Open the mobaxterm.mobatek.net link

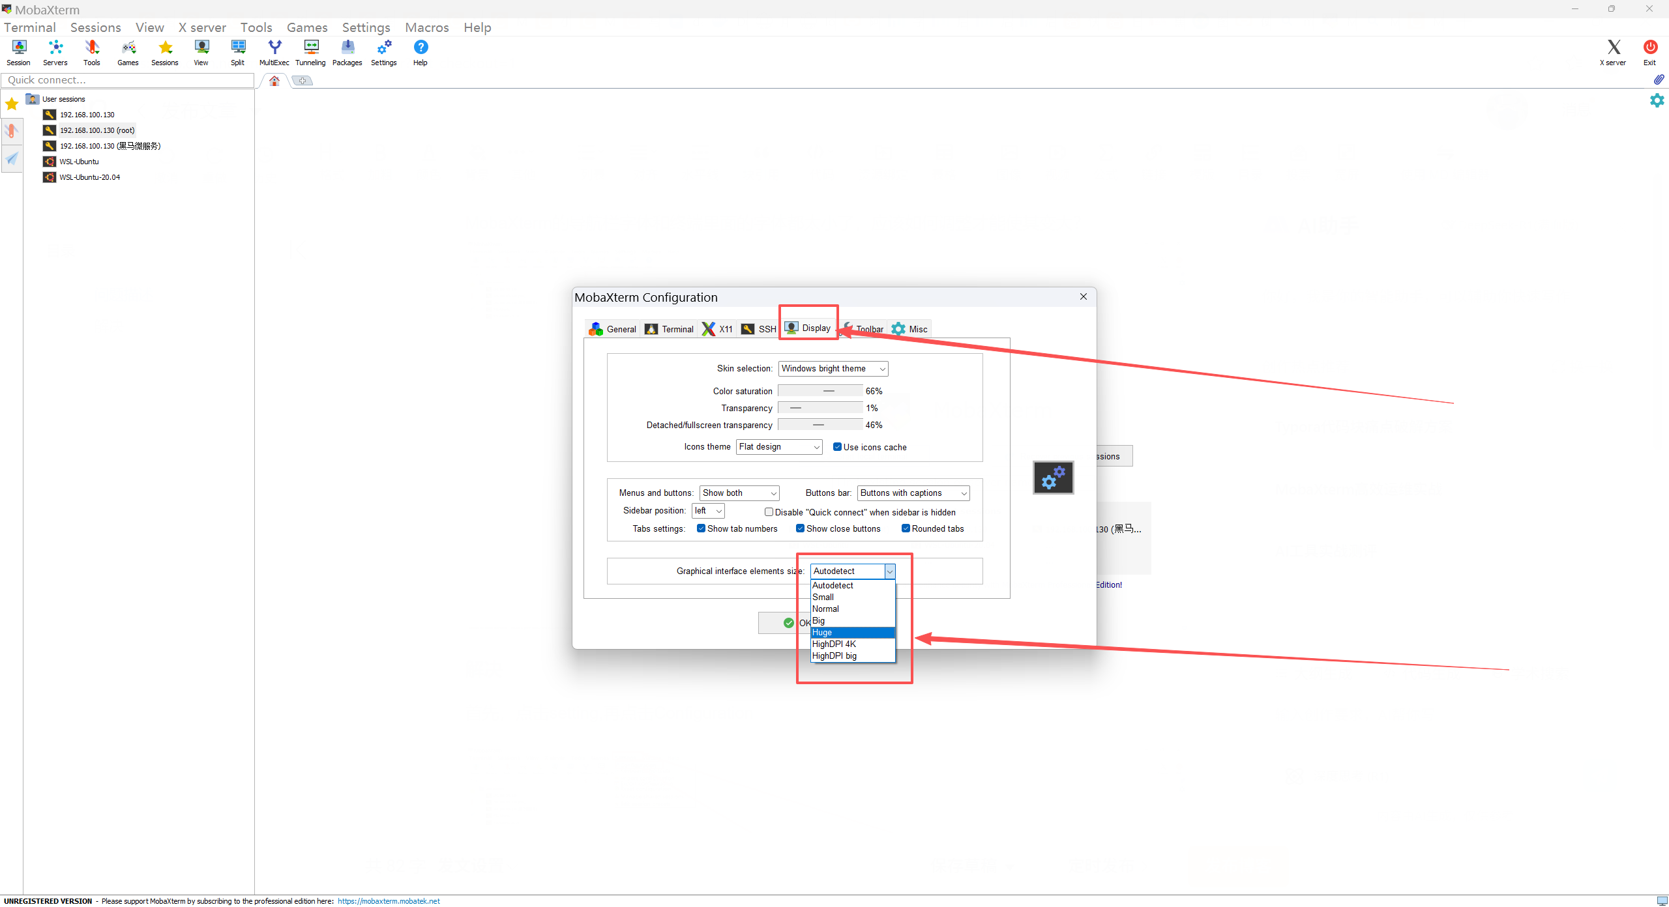pyautogui.click(x=389, y=901)
